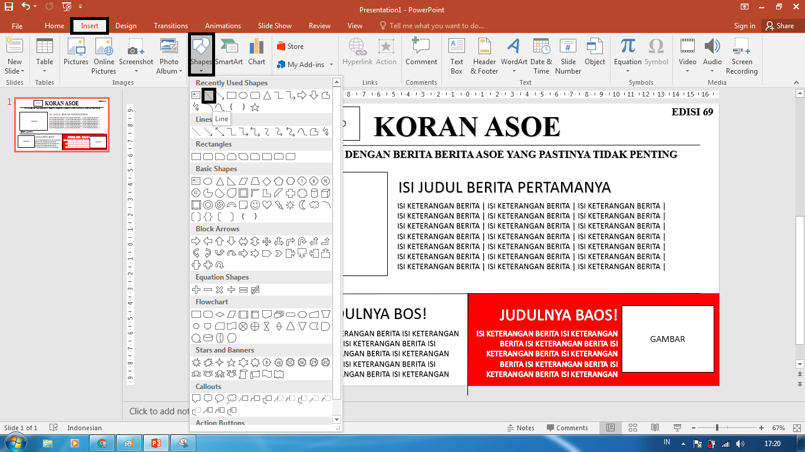Choose the Heart shape in Basic Shapes
This screenshot has height=452, width=805.
click(266, 205)
